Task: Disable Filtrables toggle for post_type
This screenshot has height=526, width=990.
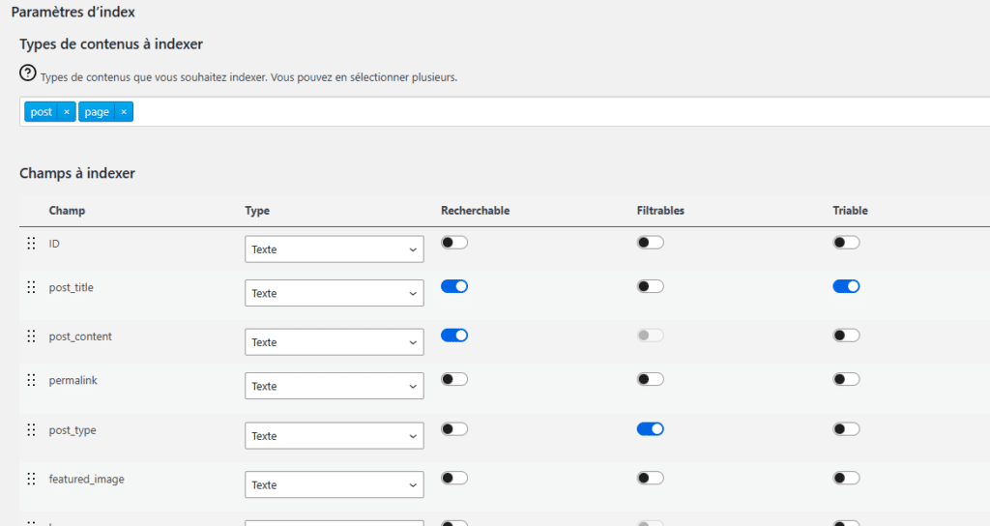Action: [x=650, y=429]
